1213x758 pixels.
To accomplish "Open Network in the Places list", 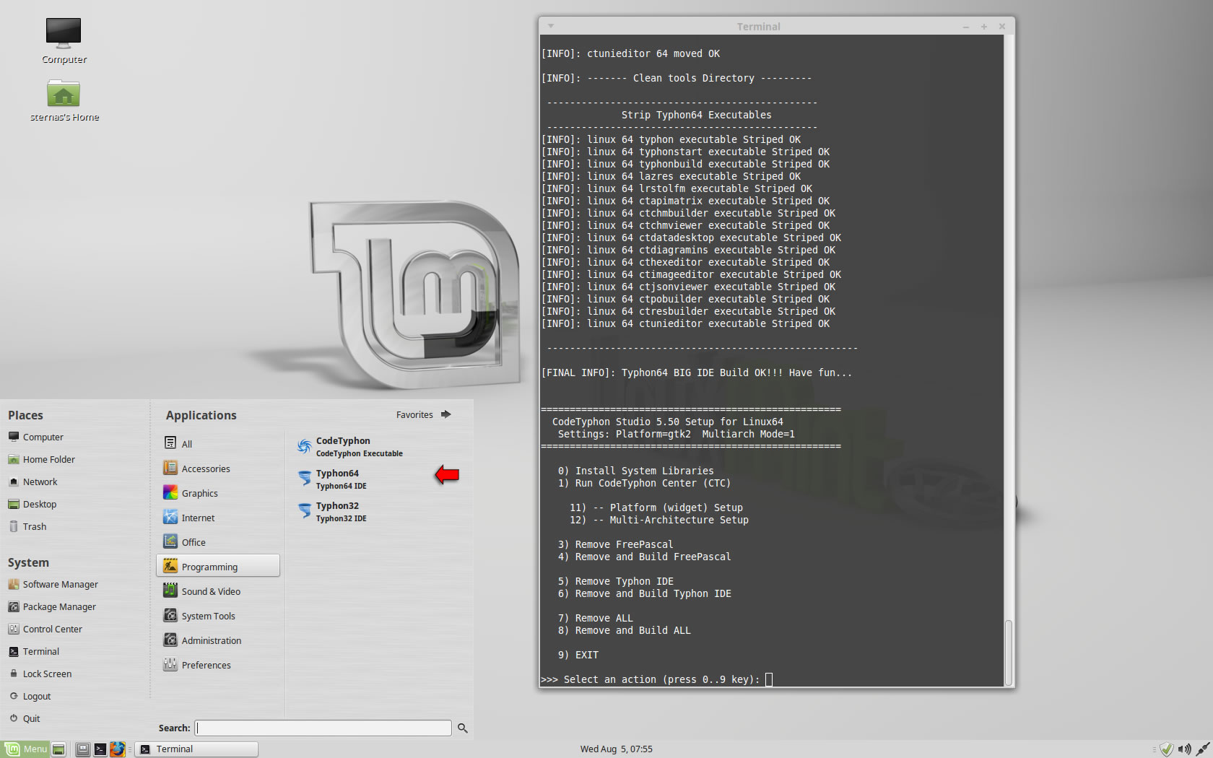I will [32, 482].
